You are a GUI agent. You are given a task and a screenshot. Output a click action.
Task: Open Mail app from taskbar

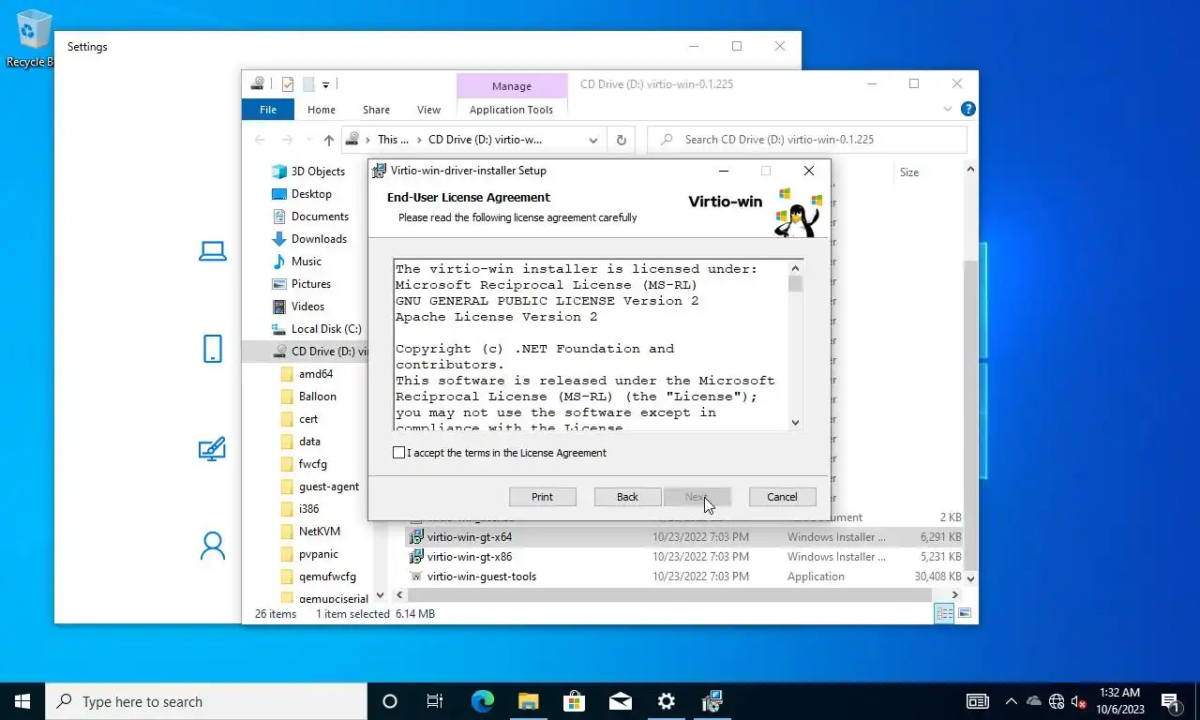620,701
